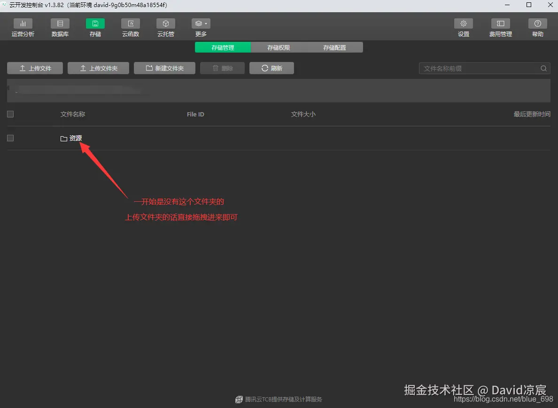This screenshot has height=408, width=558.
Task: Switch to the 存储权限 tab
Action: 278,47
